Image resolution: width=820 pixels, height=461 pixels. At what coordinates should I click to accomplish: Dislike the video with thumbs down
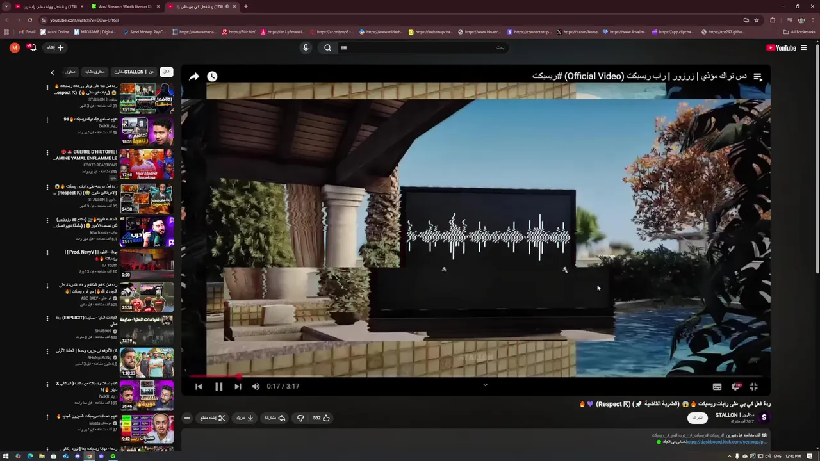pyautogui.click(x=300, y=418)
